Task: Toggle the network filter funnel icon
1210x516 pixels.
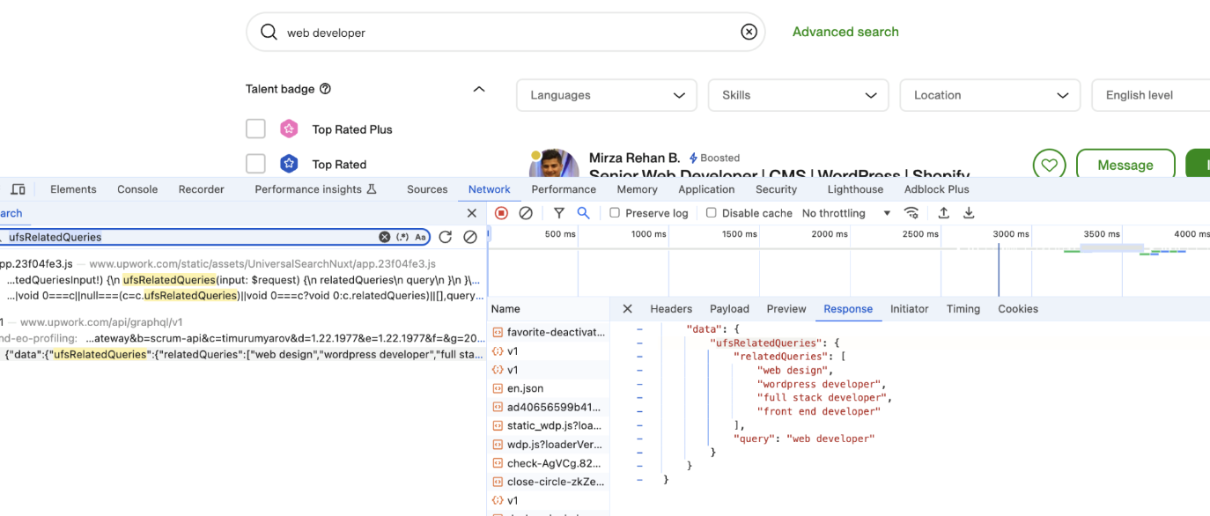Action: [559, 213]
